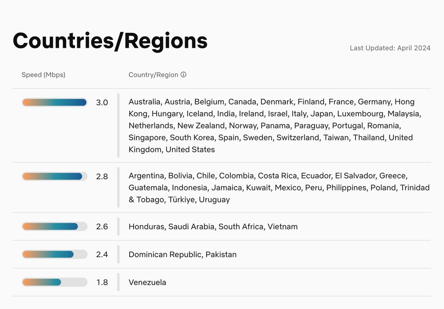The height and width of the screenshot is (309, 444).
Task: Click the country list starting with Australia
Action: (x=274, y=126)
